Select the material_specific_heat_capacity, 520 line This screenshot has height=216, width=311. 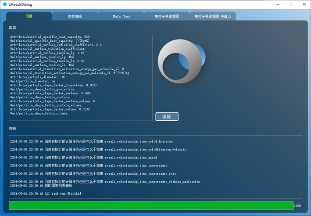pos(50,37)
